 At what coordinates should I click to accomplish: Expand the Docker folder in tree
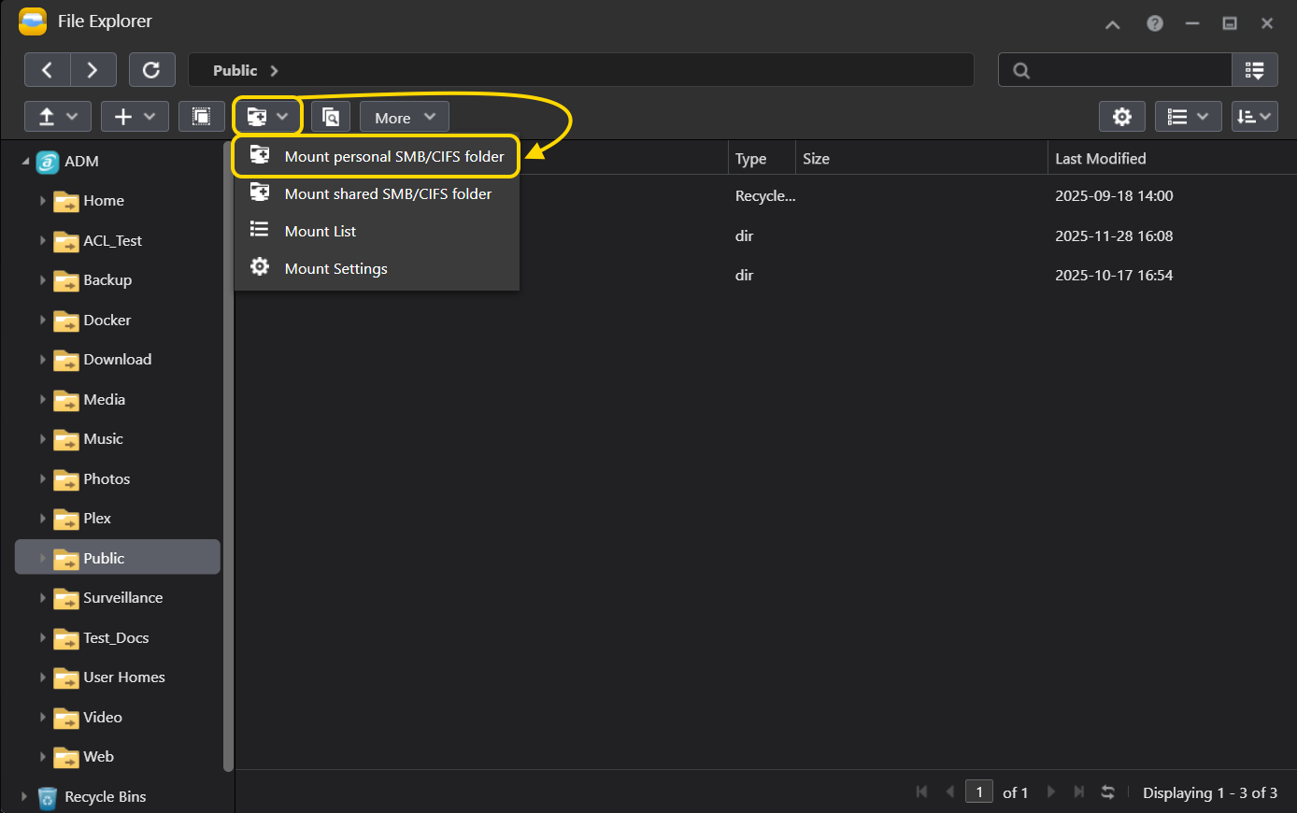[42, 321]
